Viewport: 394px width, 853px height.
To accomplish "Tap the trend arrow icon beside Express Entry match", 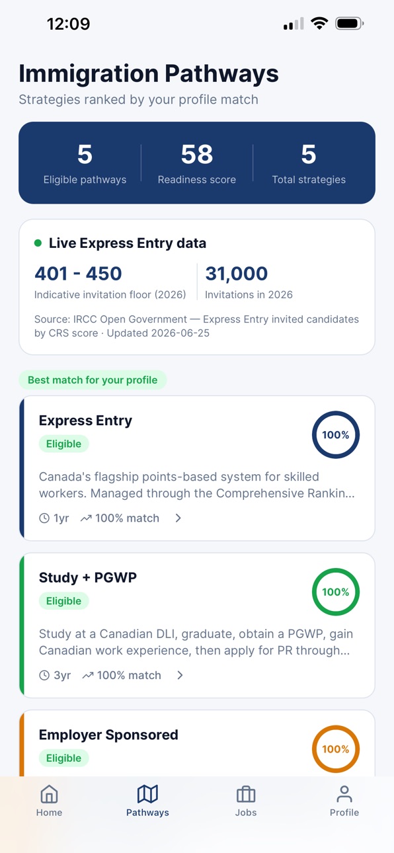I will coord(86,518).
